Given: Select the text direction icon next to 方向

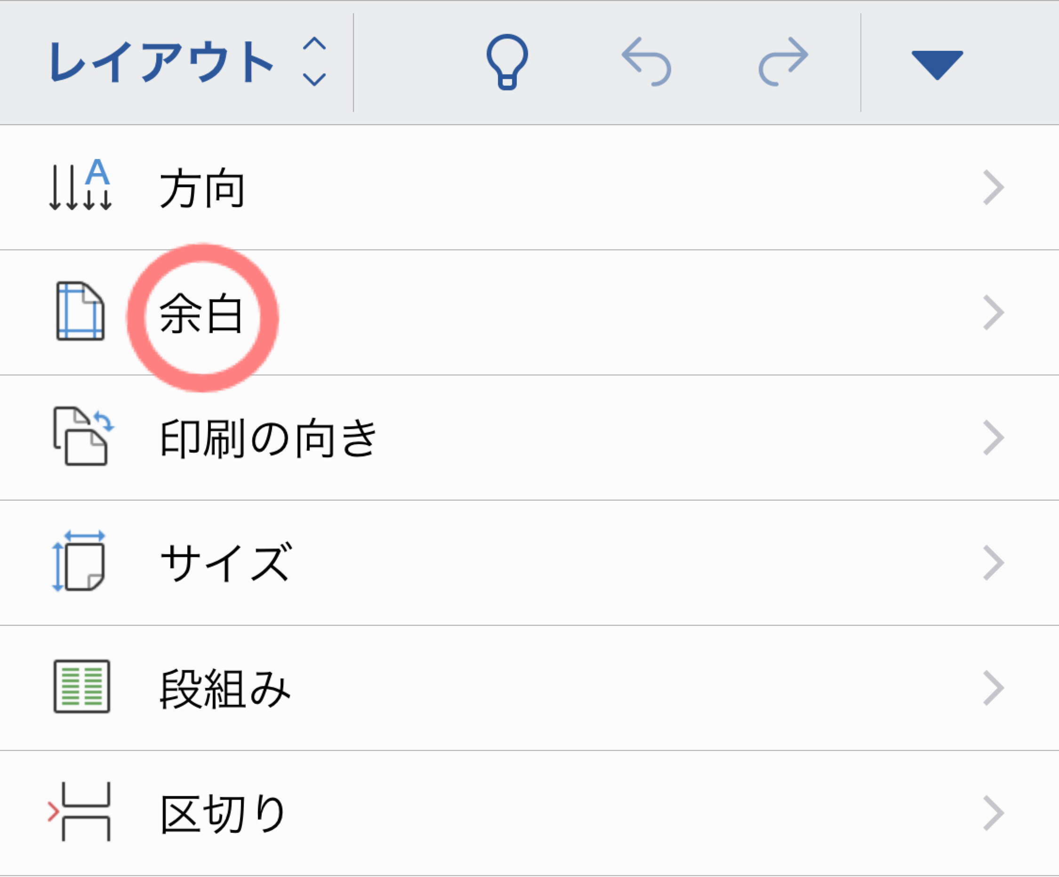Looking at the screenshot, I should click(x=80, y=184).
